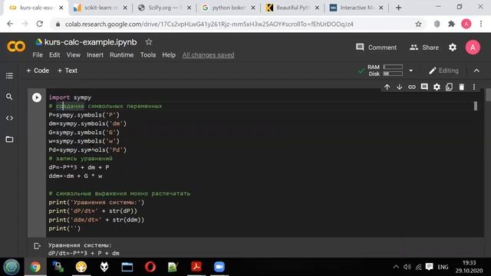Open File Explorer from the taskbar
The image size is (491, 276).
(127, 267)
